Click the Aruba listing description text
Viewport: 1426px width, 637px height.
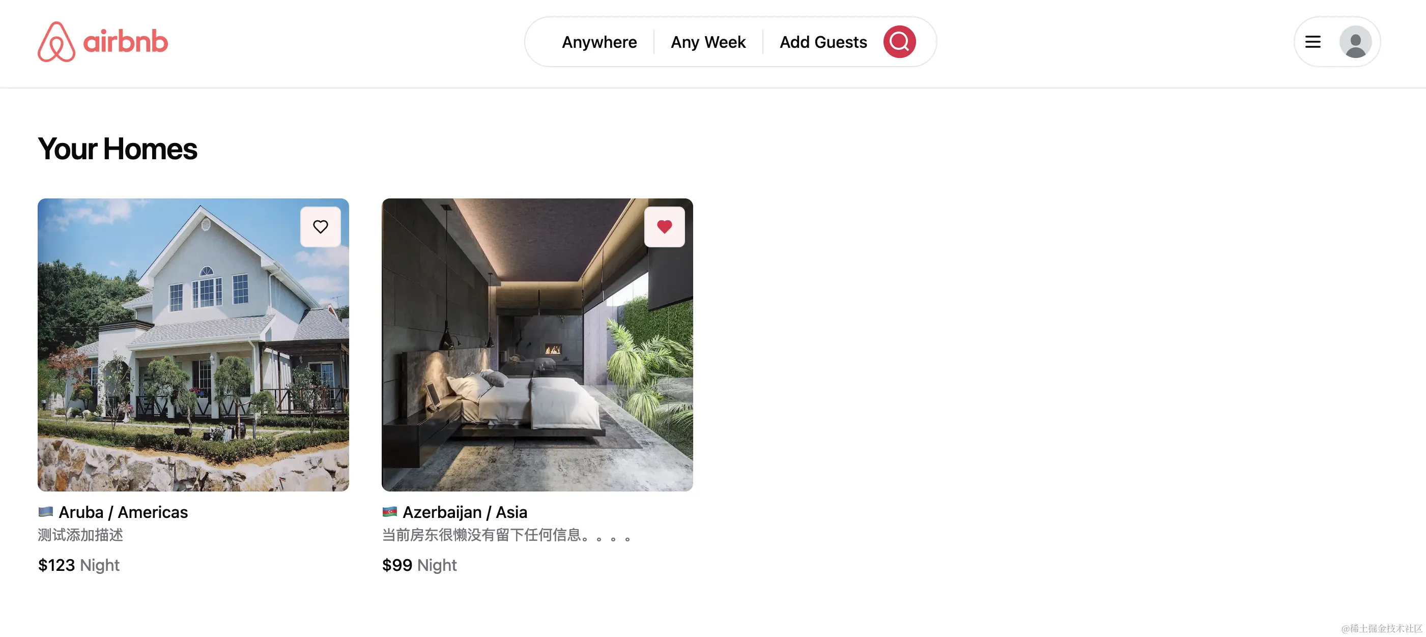pyautogui.click(x=80, y=535)
